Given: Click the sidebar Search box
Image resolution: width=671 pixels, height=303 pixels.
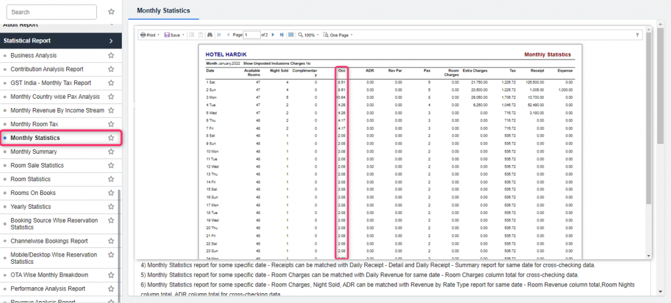Looking at the screenshot, I should coord(51,12).
